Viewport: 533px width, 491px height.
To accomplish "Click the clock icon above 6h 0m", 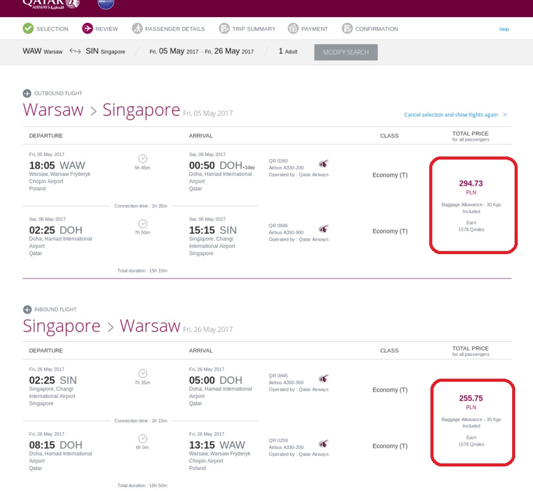I will point(142,438).
